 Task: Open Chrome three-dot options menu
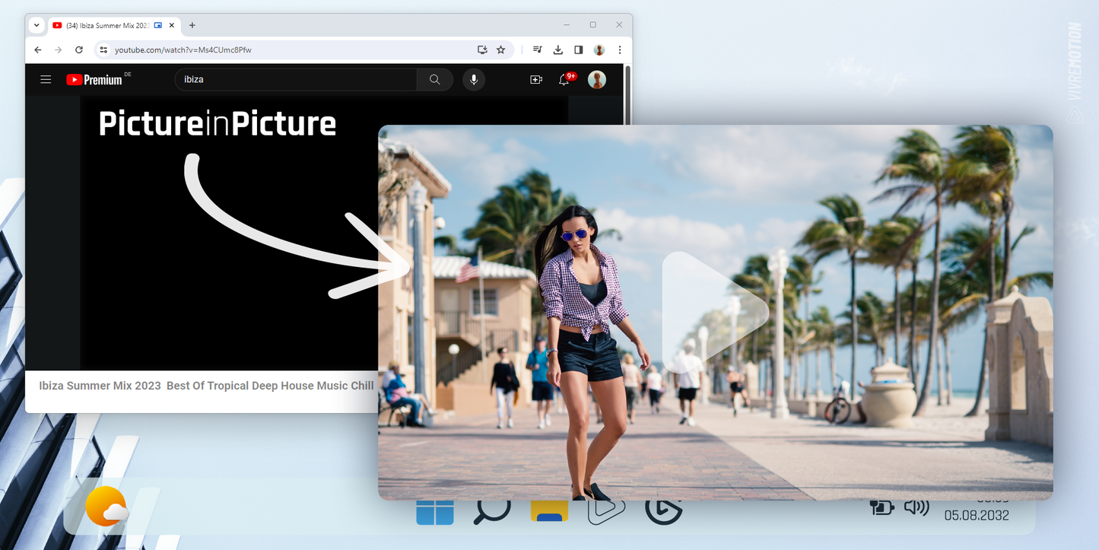coord(620,49)
